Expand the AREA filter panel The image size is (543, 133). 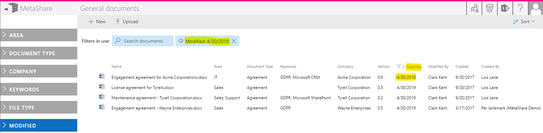tap(39, 35)
